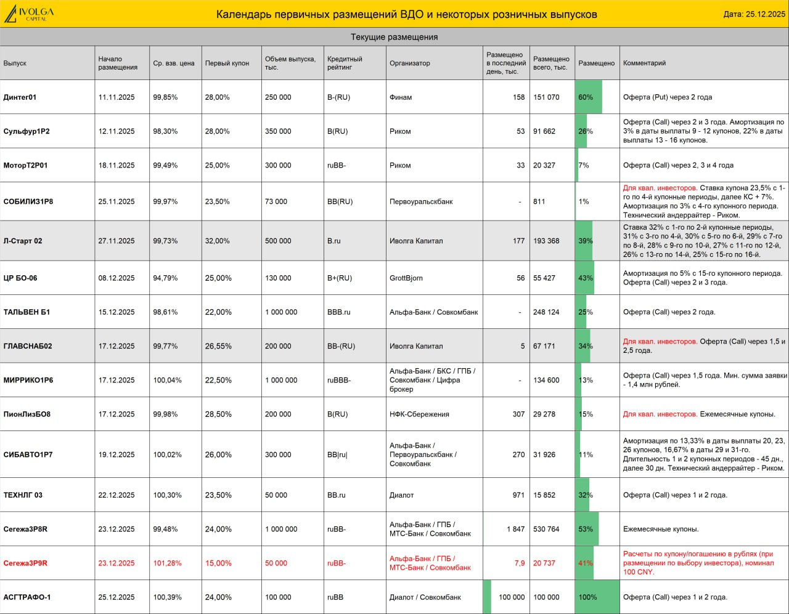Click the issue name 'ПионЛизБО8'
Image resolution: width=789 pixels, height=614 pixels.
(27, 414)
